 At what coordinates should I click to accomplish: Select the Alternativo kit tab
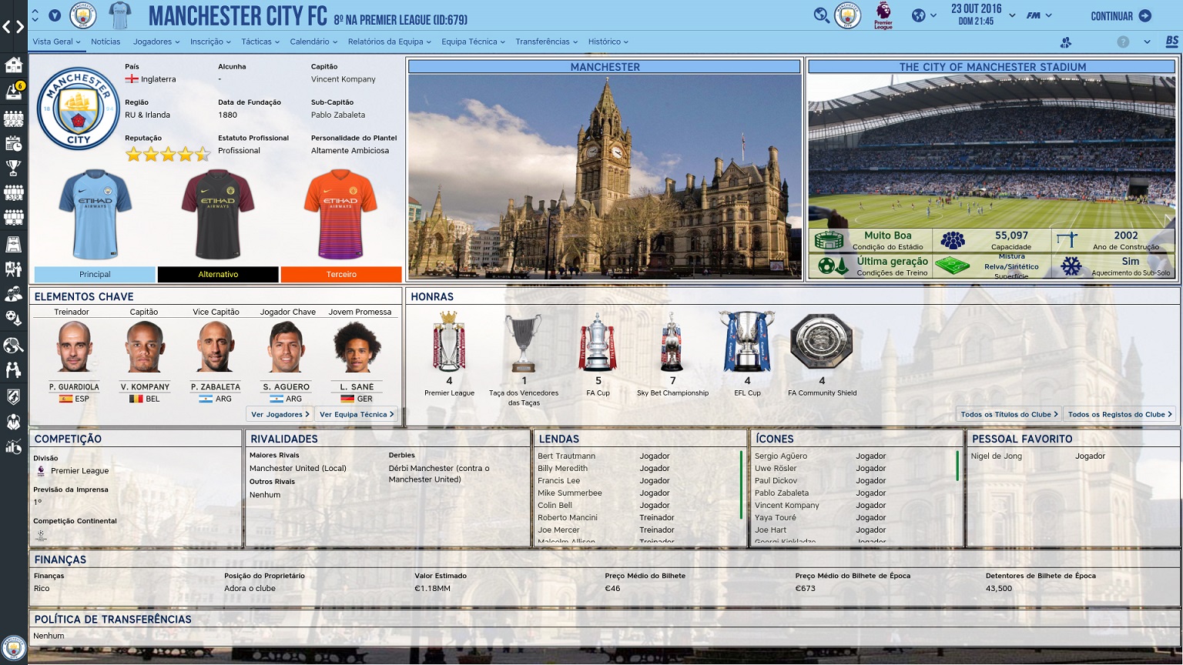[x=218, y=274]
